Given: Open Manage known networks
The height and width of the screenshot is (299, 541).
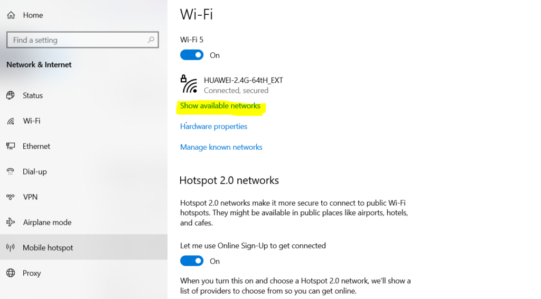Looking at the screenshot, I should point(221,147).
